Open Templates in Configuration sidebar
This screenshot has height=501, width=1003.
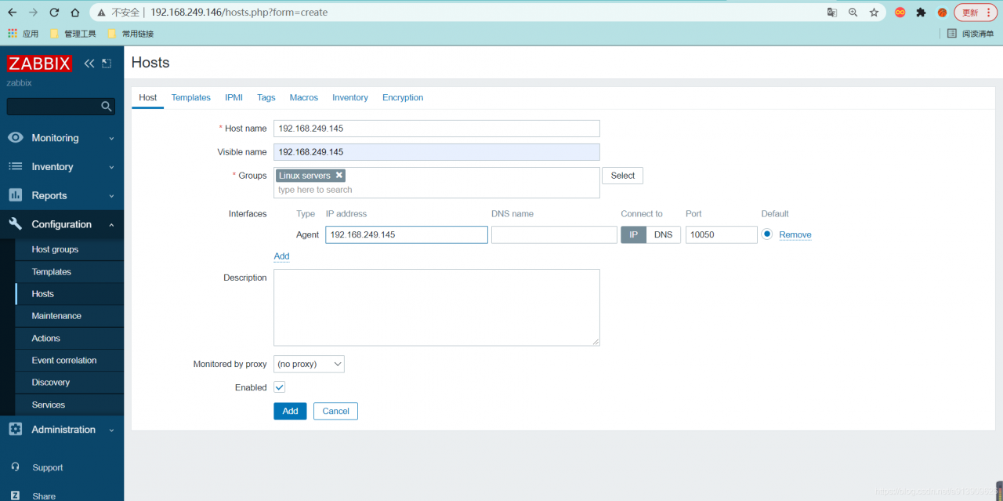[69, 272]
